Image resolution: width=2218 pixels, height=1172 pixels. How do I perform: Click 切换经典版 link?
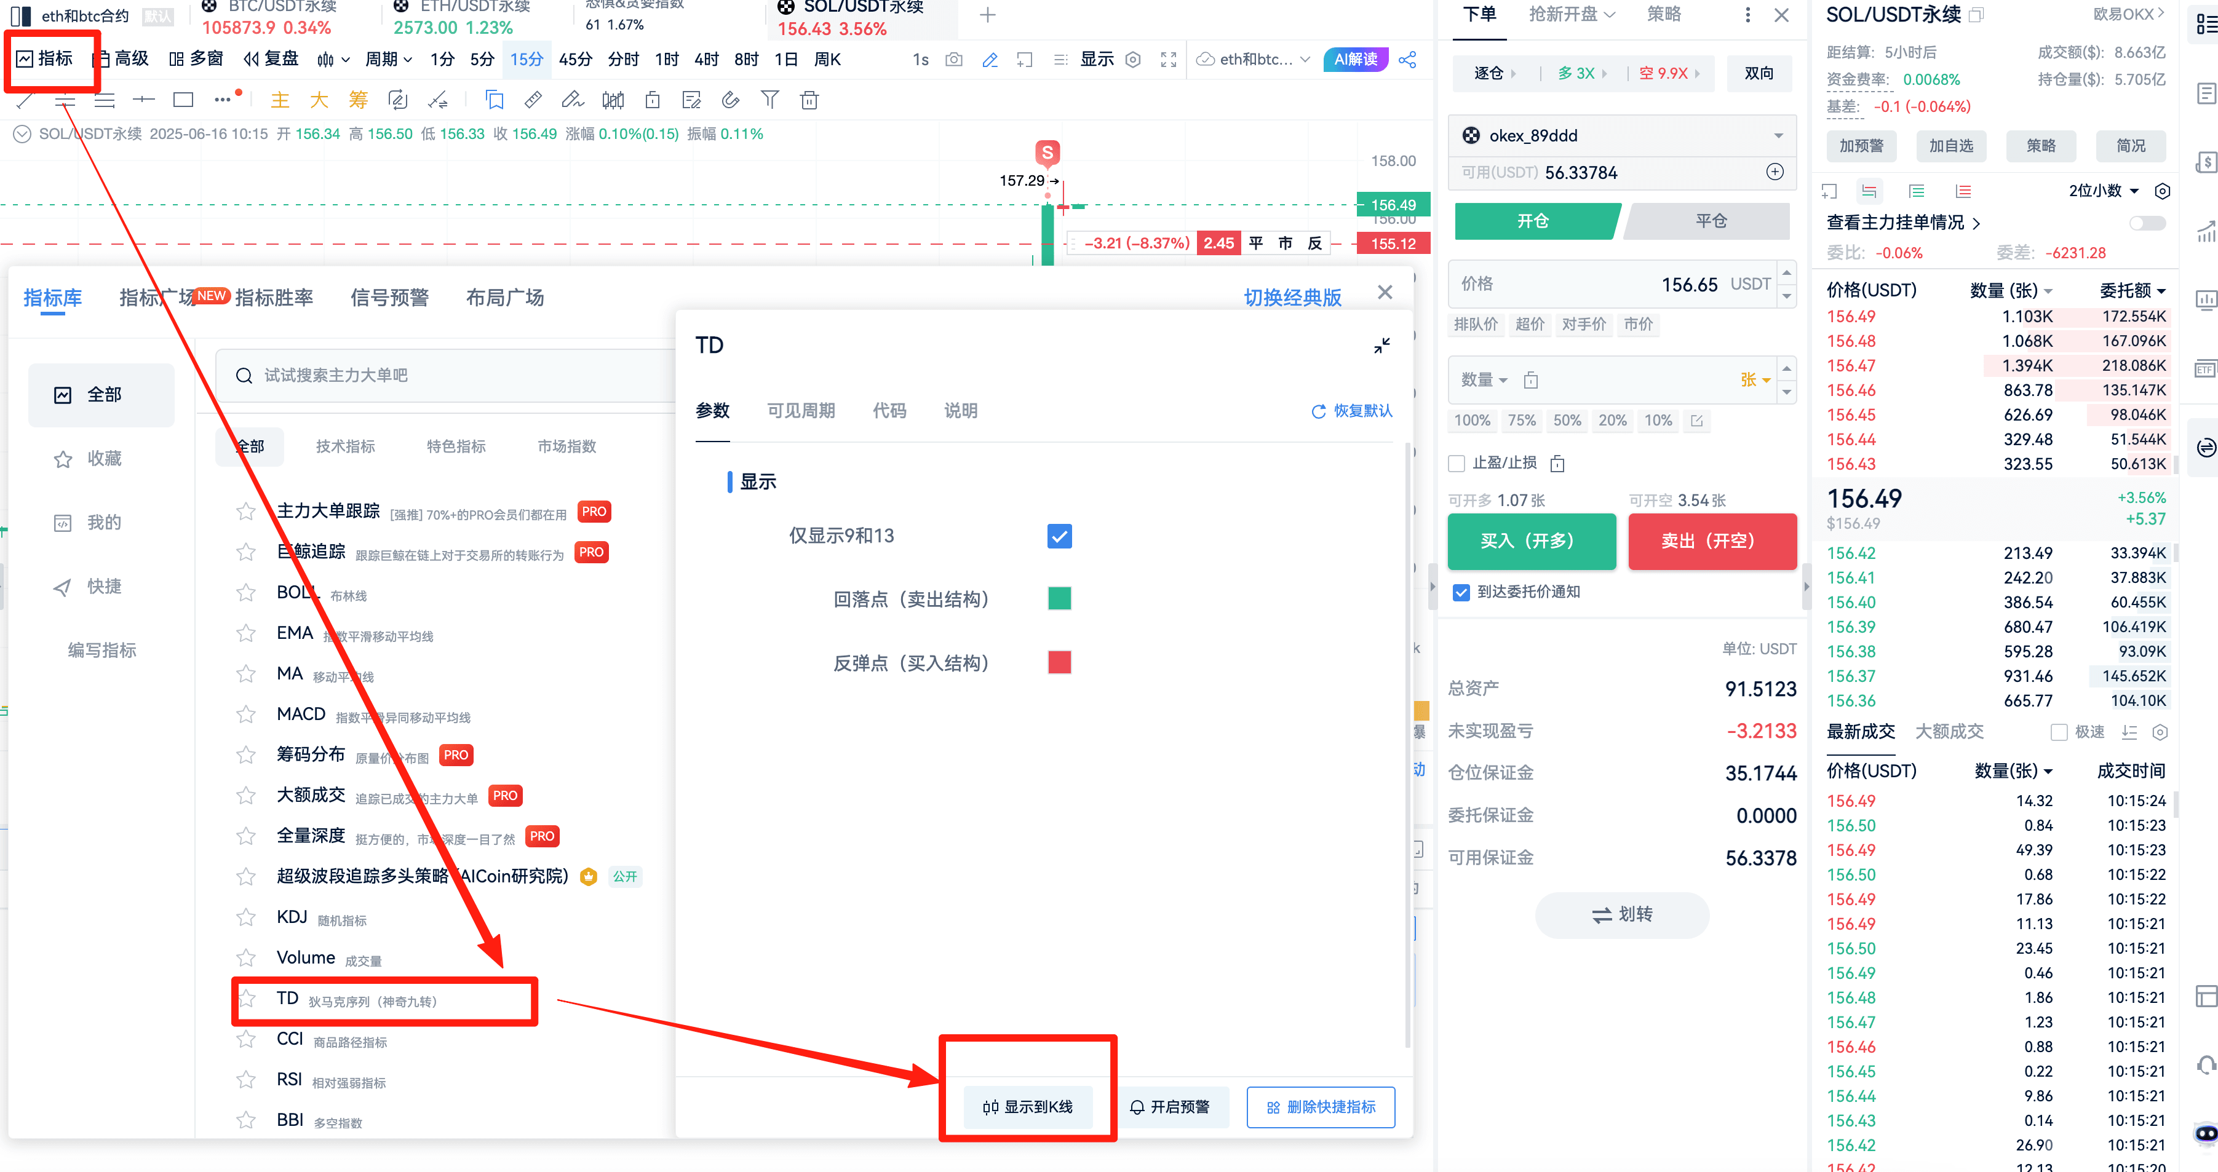(1292, 298)
